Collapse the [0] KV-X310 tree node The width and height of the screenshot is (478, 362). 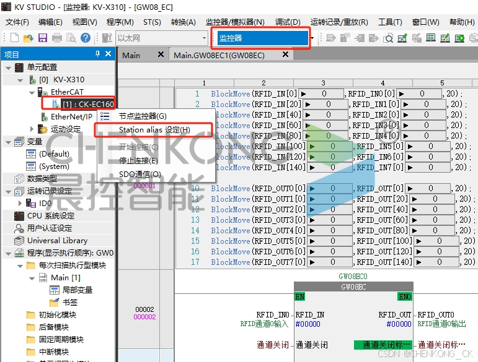tap(20, 80)
